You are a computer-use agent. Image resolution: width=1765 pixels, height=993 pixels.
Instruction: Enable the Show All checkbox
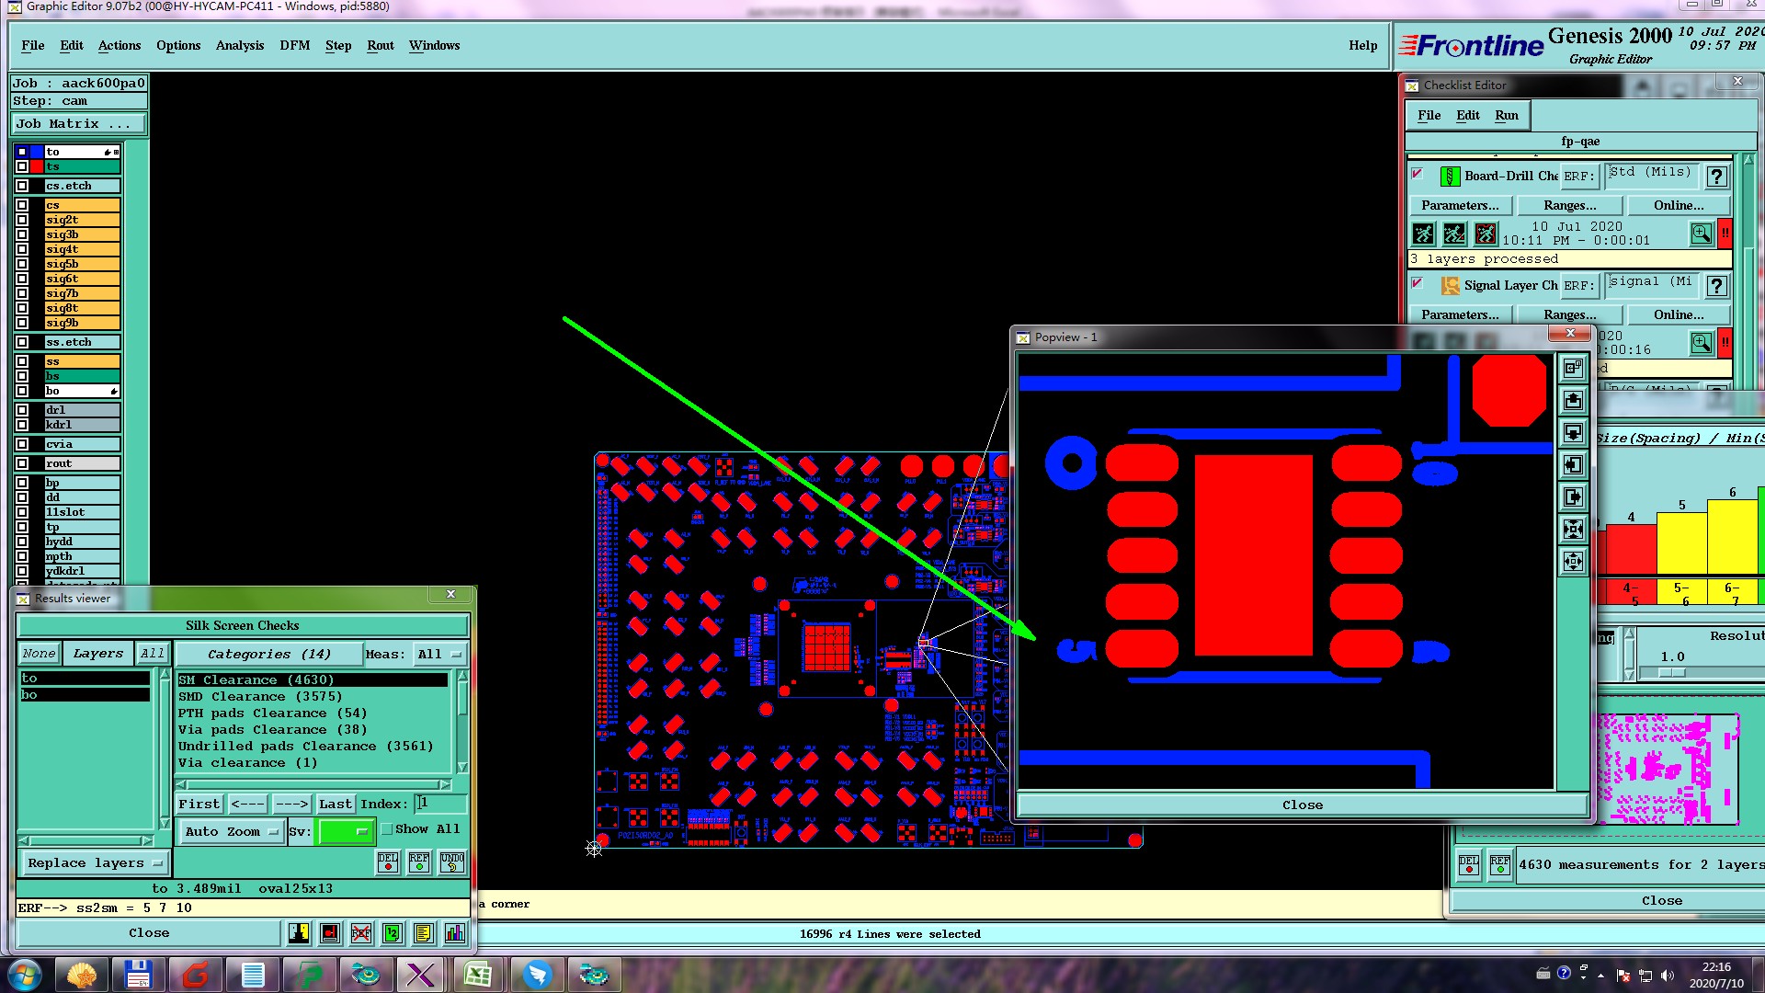click(388, 829)
